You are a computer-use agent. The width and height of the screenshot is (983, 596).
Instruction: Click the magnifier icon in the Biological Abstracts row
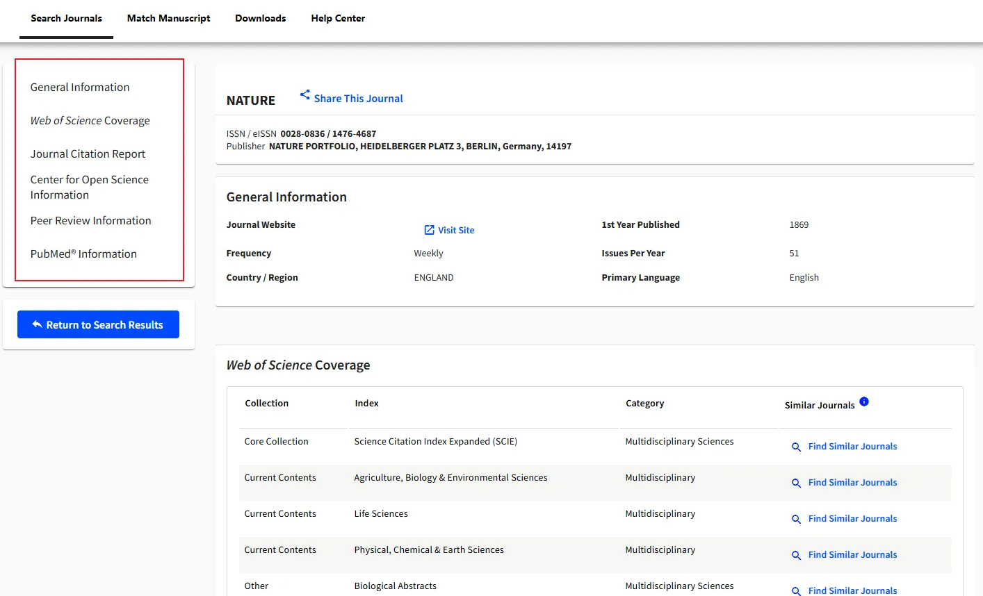797,591
